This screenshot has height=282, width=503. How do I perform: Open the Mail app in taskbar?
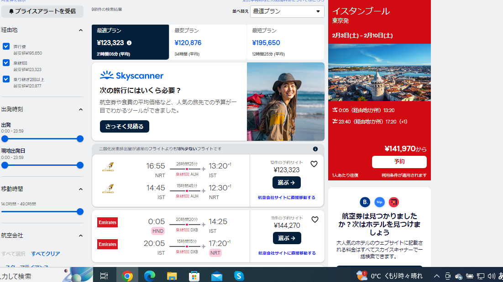(217, 276)
